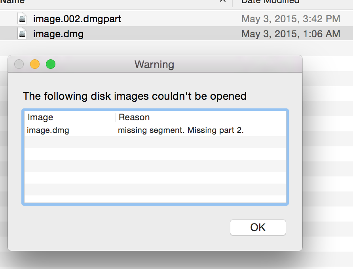The width and height of the screenshot is (353, 269).
Task: Click the 'missing segment. Missing part 2.' reason
Action: (x=181, y=130)
